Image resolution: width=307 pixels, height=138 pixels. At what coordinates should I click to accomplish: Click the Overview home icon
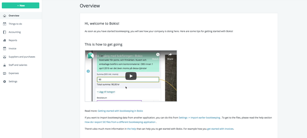click(5, 16)
